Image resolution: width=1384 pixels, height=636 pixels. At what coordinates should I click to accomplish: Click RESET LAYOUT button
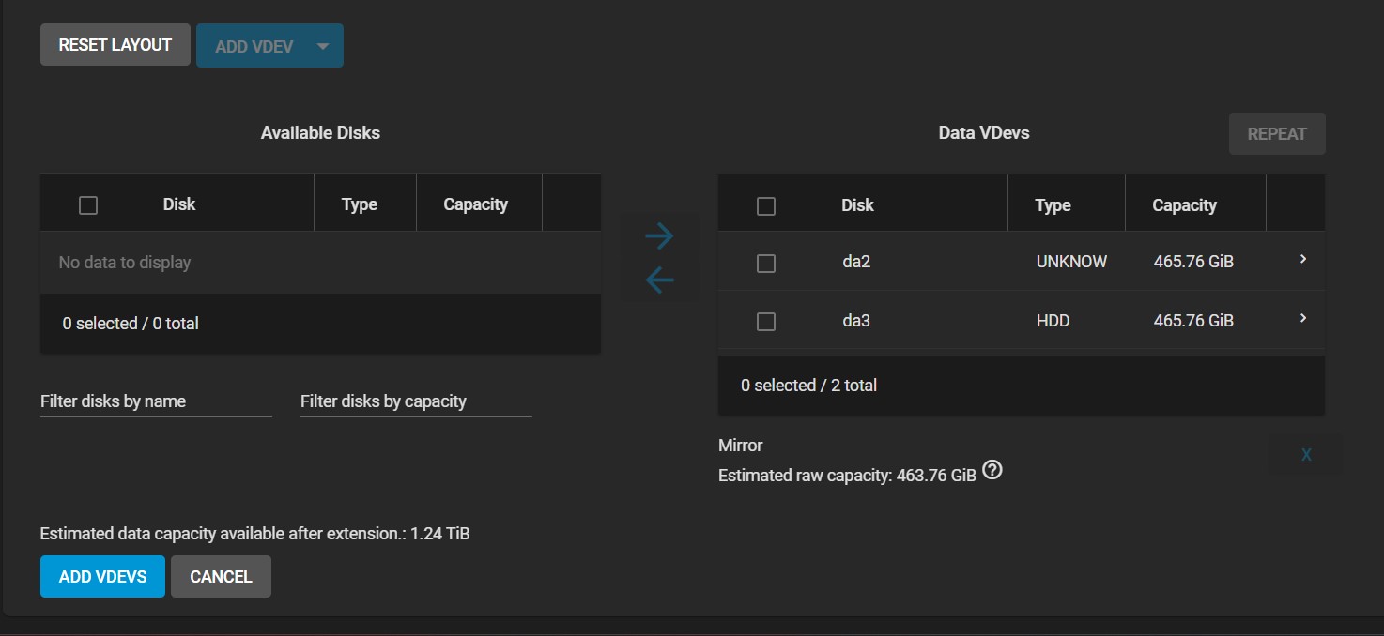point(115,45)
